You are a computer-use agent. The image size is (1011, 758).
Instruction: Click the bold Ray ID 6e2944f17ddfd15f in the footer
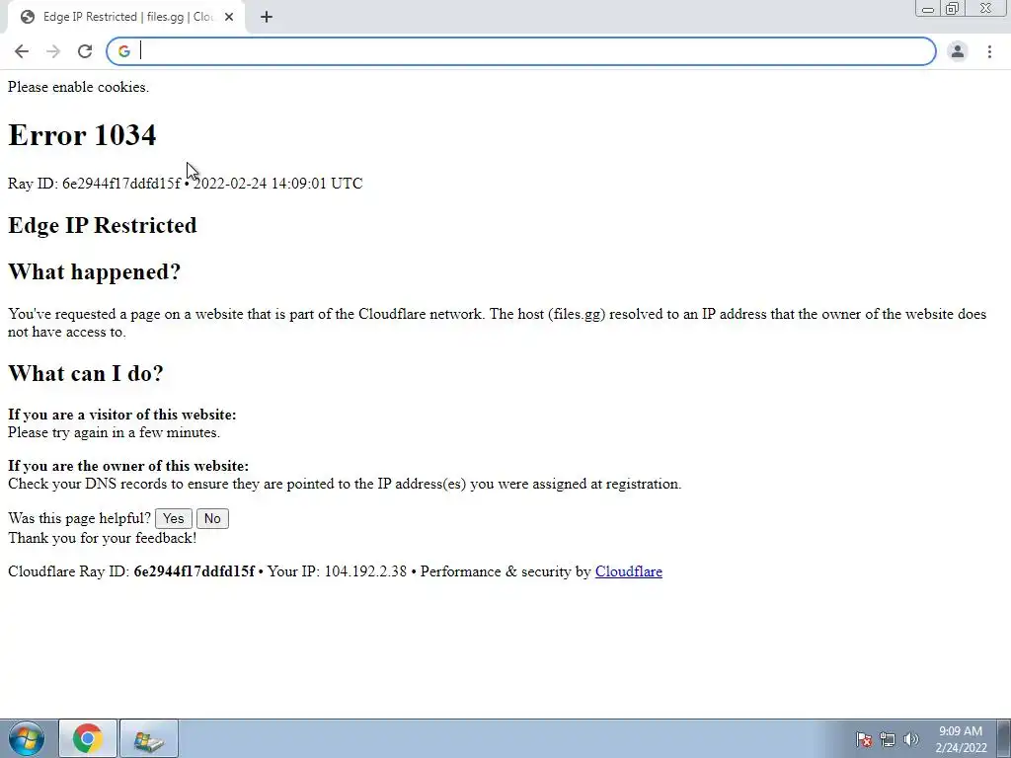tap(194, 571)
